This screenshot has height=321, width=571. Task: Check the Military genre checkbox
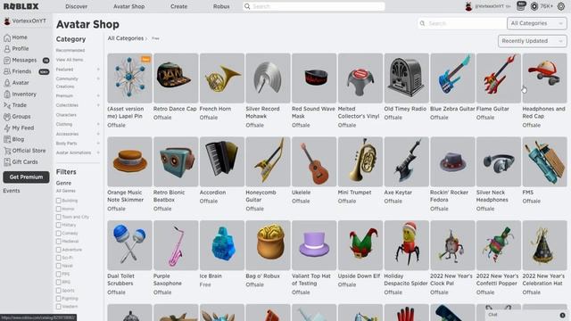58,225
